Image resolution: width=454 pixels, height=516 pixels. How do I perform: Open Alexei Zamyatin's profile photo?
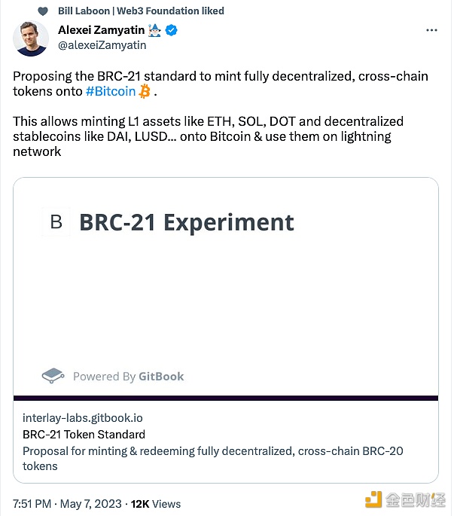point(31,38)
